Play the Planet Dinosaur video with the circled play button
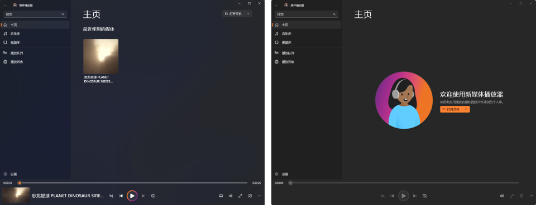The width and height of the screenshot is (536, 205). (132, 196)
